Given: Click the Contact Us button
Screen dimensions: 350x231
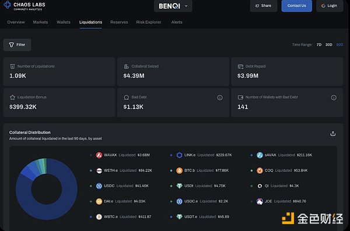Looking at the screenshot, I should pos(297,6).
